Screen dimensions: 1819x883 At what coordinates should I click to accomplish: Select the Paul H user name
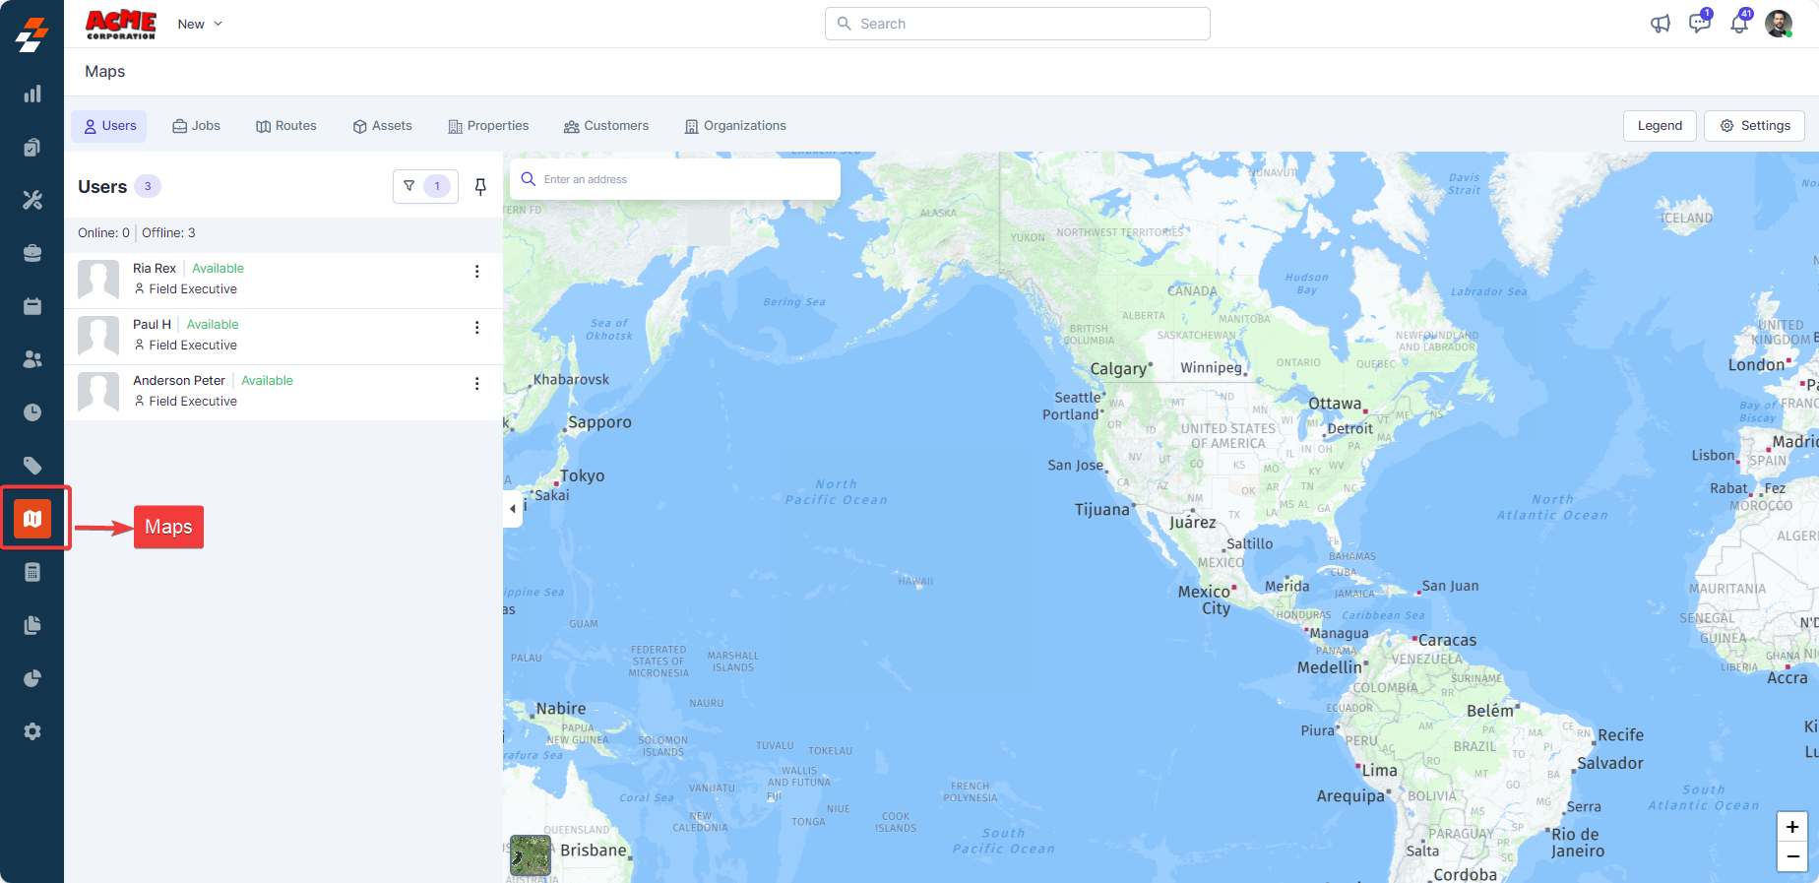point(153,325)
